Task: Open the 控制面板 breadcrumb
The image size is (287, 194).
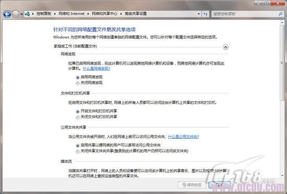Action: pos(44,14)
